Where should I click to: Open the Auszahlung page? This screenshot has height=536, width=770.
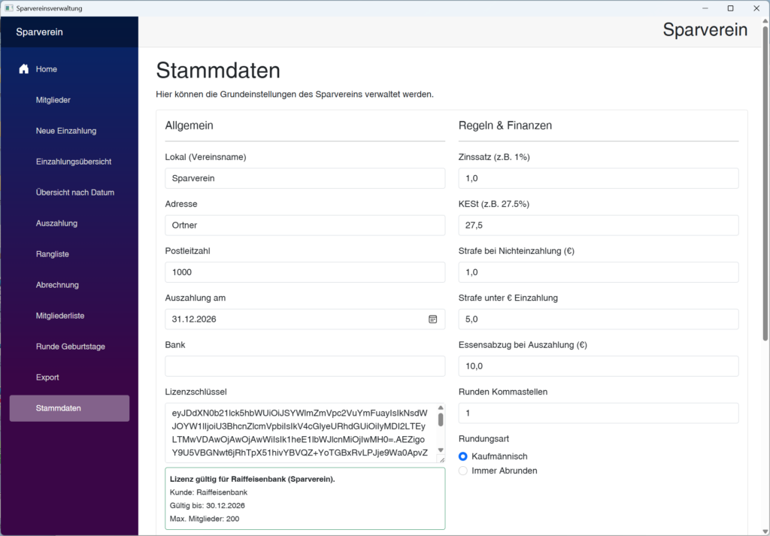[x=56, y=223]
